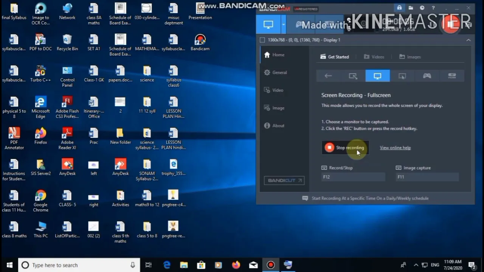Open the notification center icon

tap(472, 265)
